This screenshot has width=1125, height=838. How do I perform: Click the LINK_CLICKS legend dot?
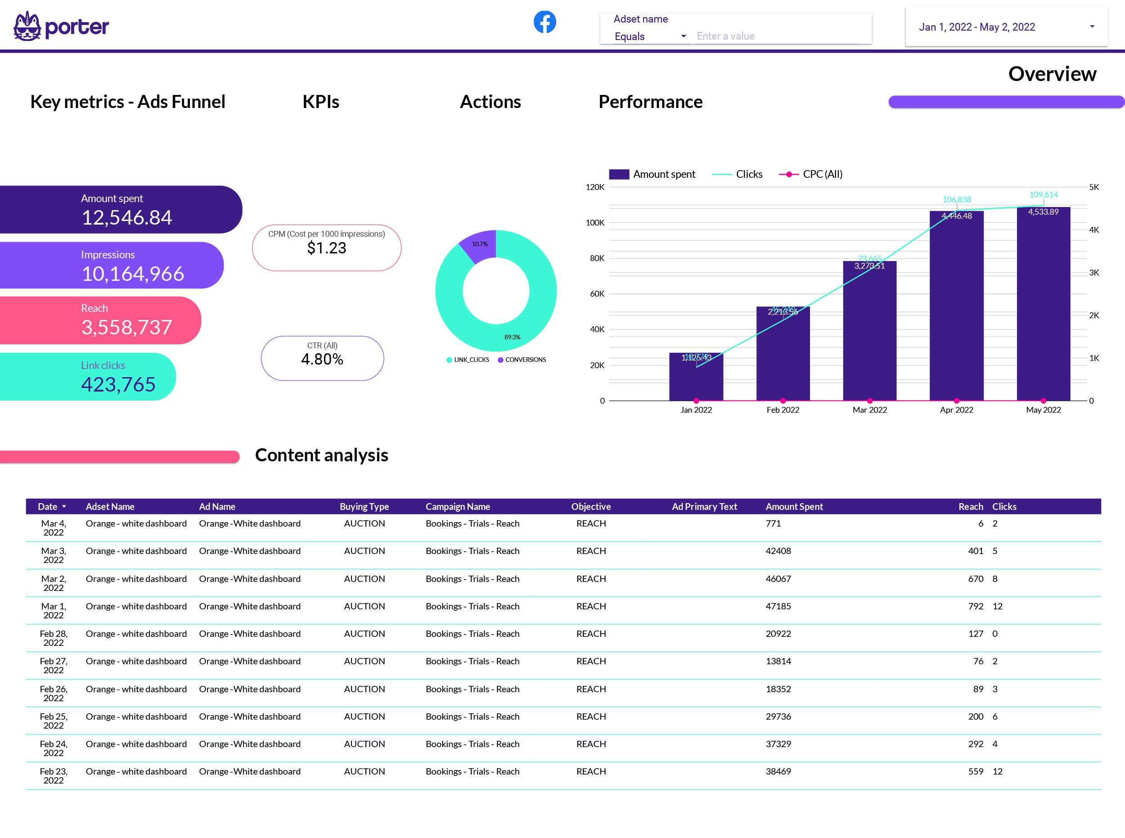[x=449, y=360]
